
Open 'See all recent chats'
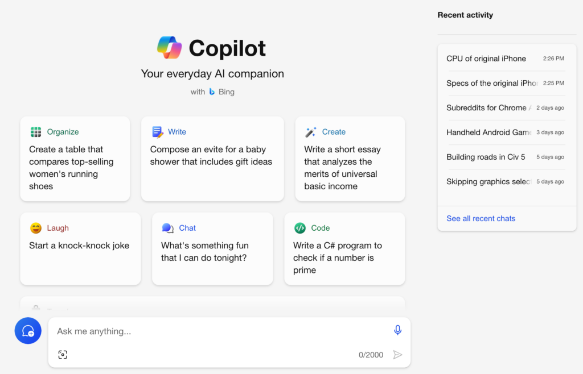tap(481, 218)
